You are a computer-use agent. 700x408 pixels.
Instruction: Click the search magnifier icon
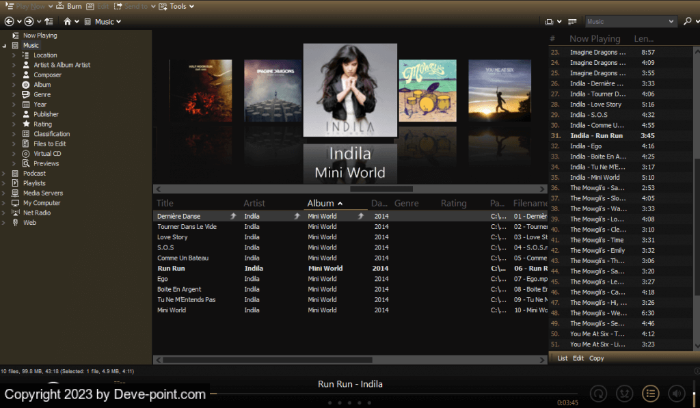click(687, 22)
